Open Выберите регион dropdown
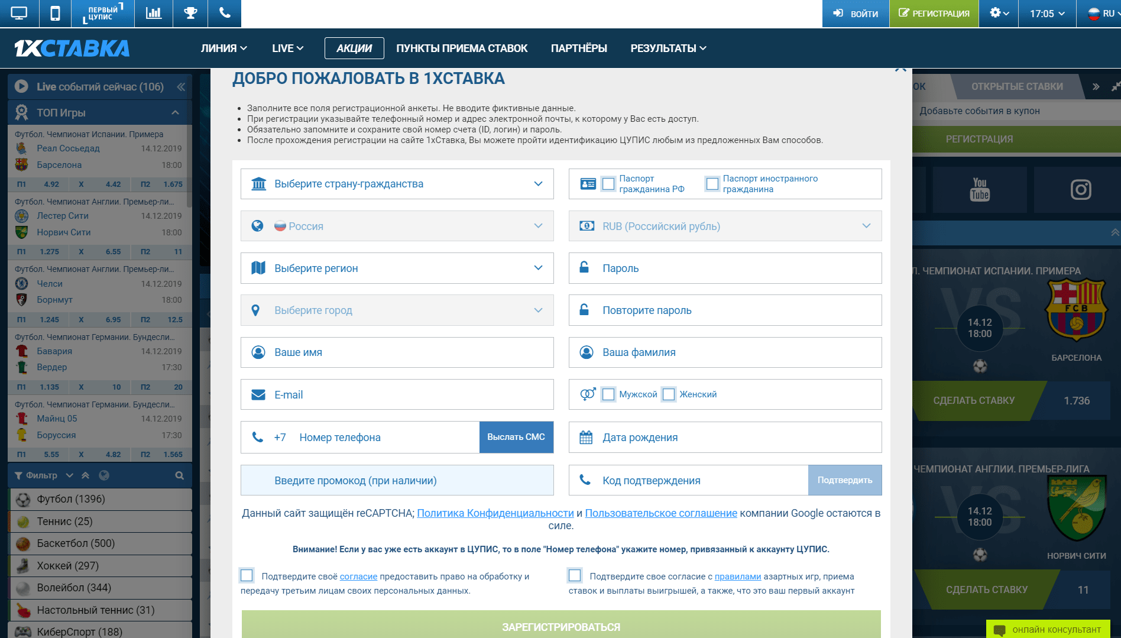 tap(397, 268)
